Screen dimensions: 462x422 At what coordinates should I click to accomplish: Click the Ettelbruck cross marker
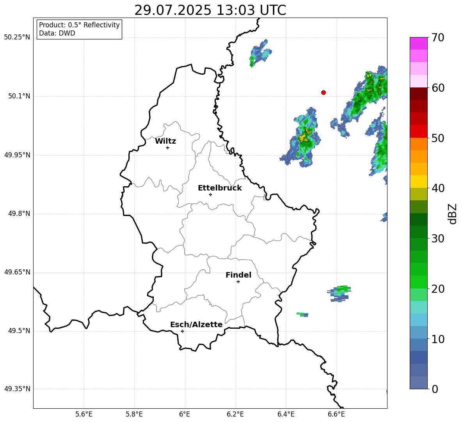210,194
